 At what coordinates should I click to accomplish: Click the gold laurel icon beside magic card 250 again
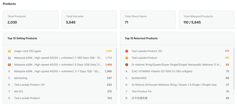tap(9, 51)
